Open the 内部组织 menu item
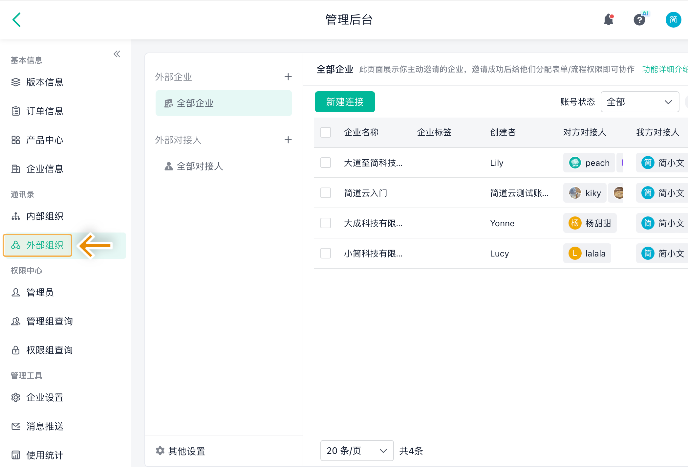The width and height of the screenshot is (688, 467). (45, 216)
